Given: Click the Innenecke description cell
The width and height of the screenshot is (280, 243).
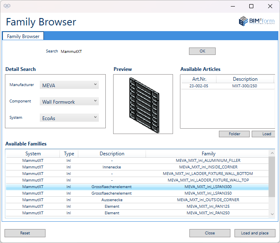Looking at the screenshot, I should [112, 167].
